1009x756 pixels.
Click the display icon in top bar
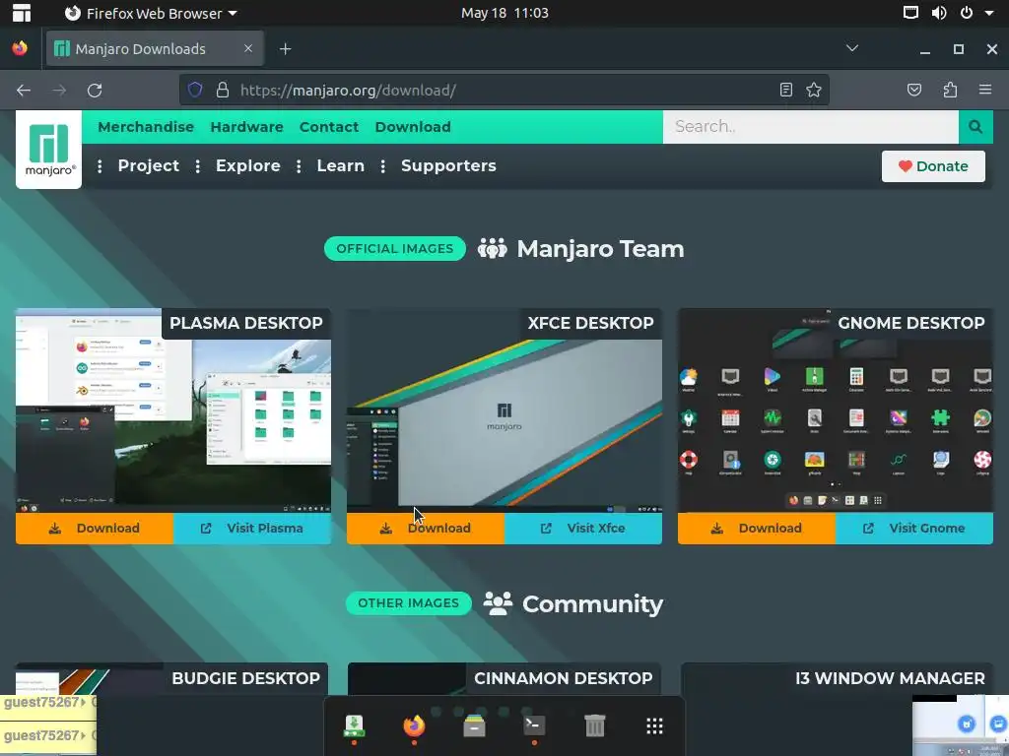pyautogui.click(x=910, y=13)
